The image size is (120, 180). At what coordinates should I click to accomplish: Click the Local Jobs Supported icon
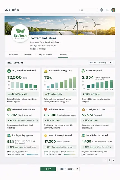(83, 136)
